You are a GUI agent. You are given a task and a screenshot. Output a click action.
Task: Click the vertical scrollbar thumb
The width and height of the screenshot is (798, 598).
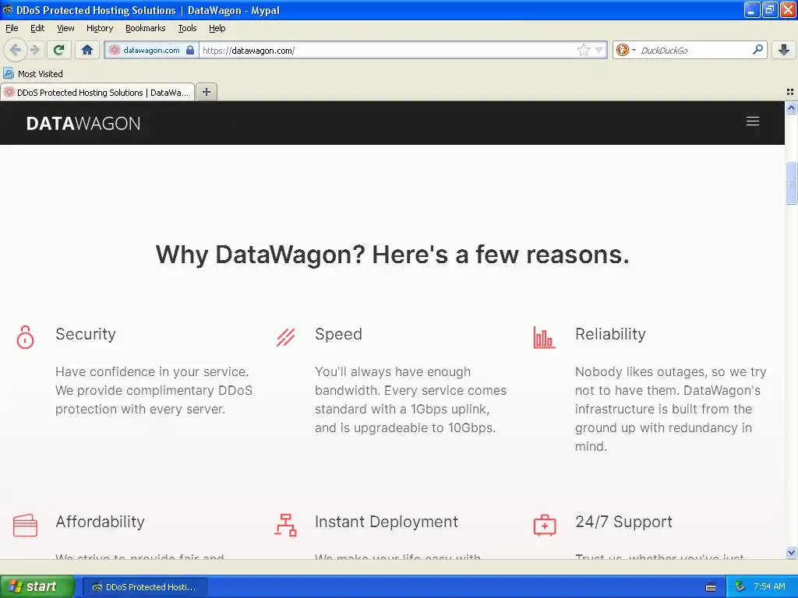click(791, 183)
